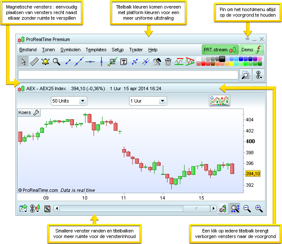The image size is (282, 244).
Task: Select the text annotation tool
Action: 123,62
